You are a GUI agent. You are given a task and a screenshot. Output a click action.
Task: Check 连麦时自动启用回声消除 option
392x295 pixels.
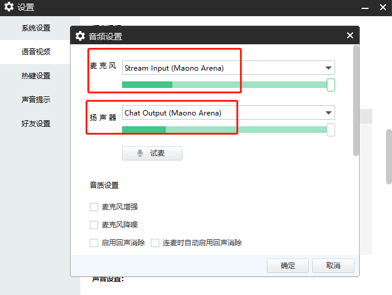[155, 243]
